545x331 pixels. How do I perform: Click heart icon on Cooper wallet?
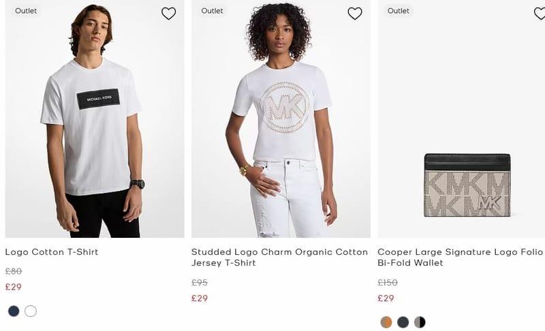tap(540, 14)
